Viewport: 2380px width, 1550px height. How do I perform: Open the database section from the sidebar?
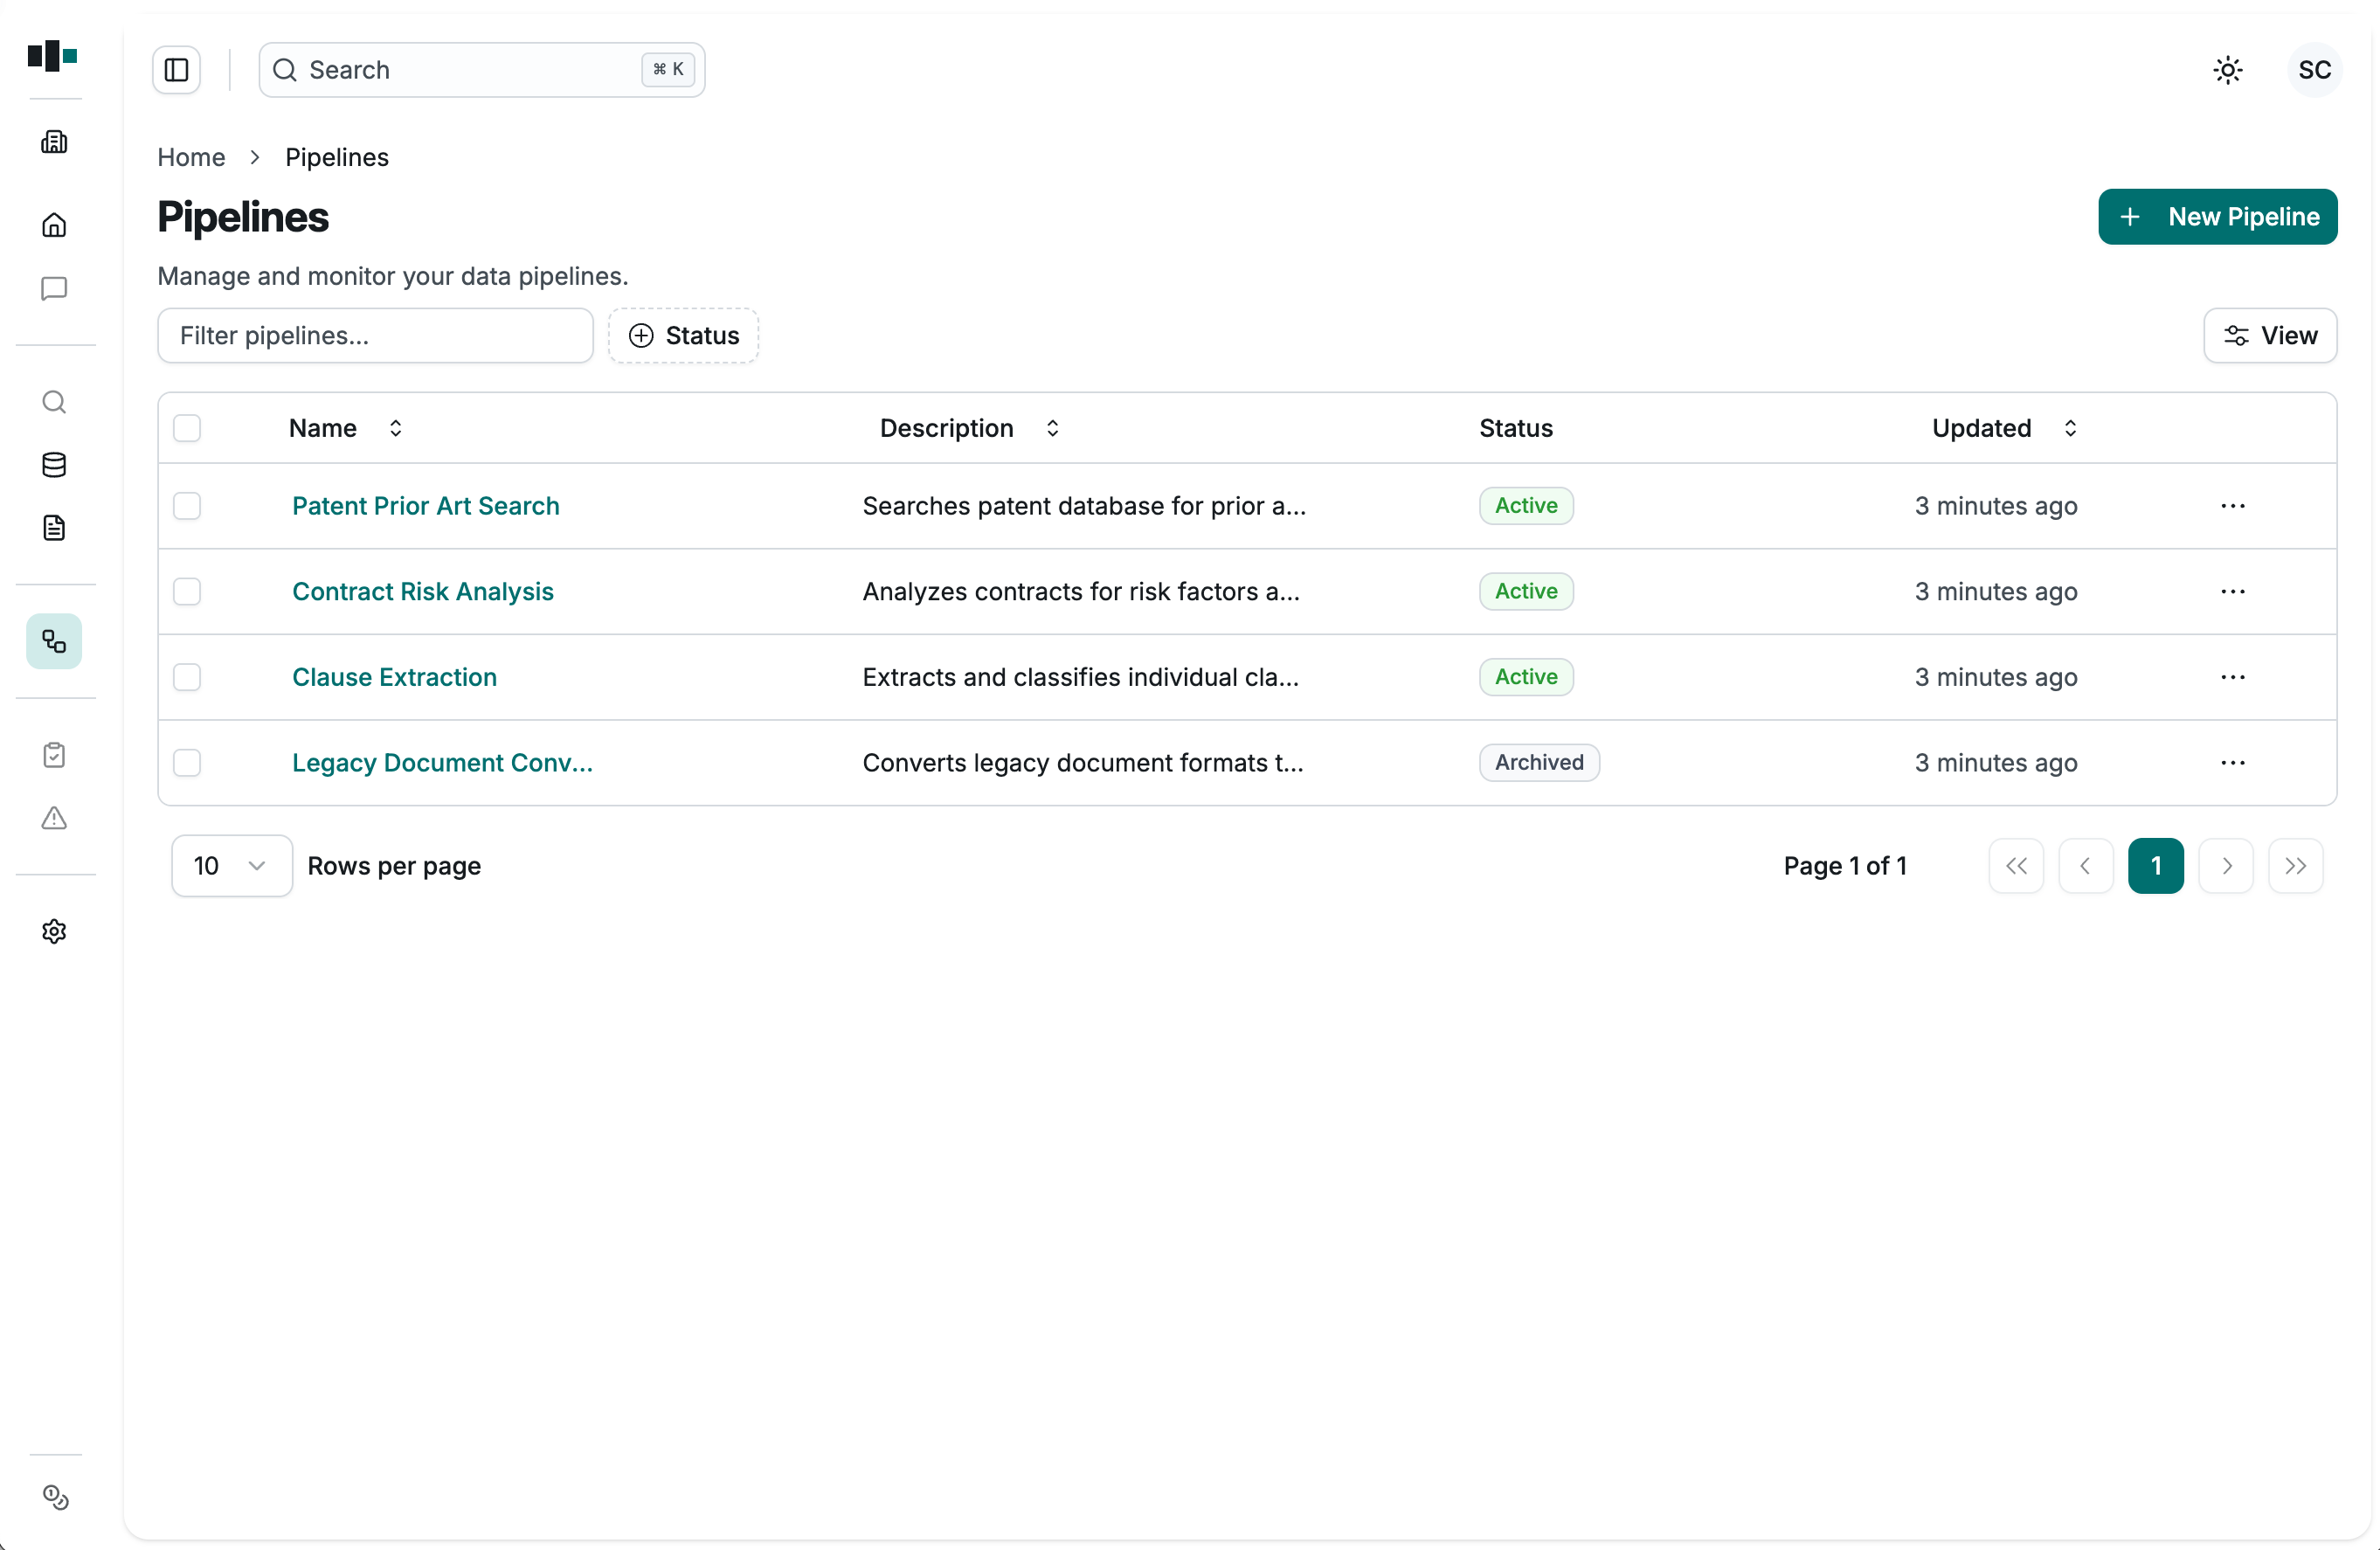tap(53, 464)
